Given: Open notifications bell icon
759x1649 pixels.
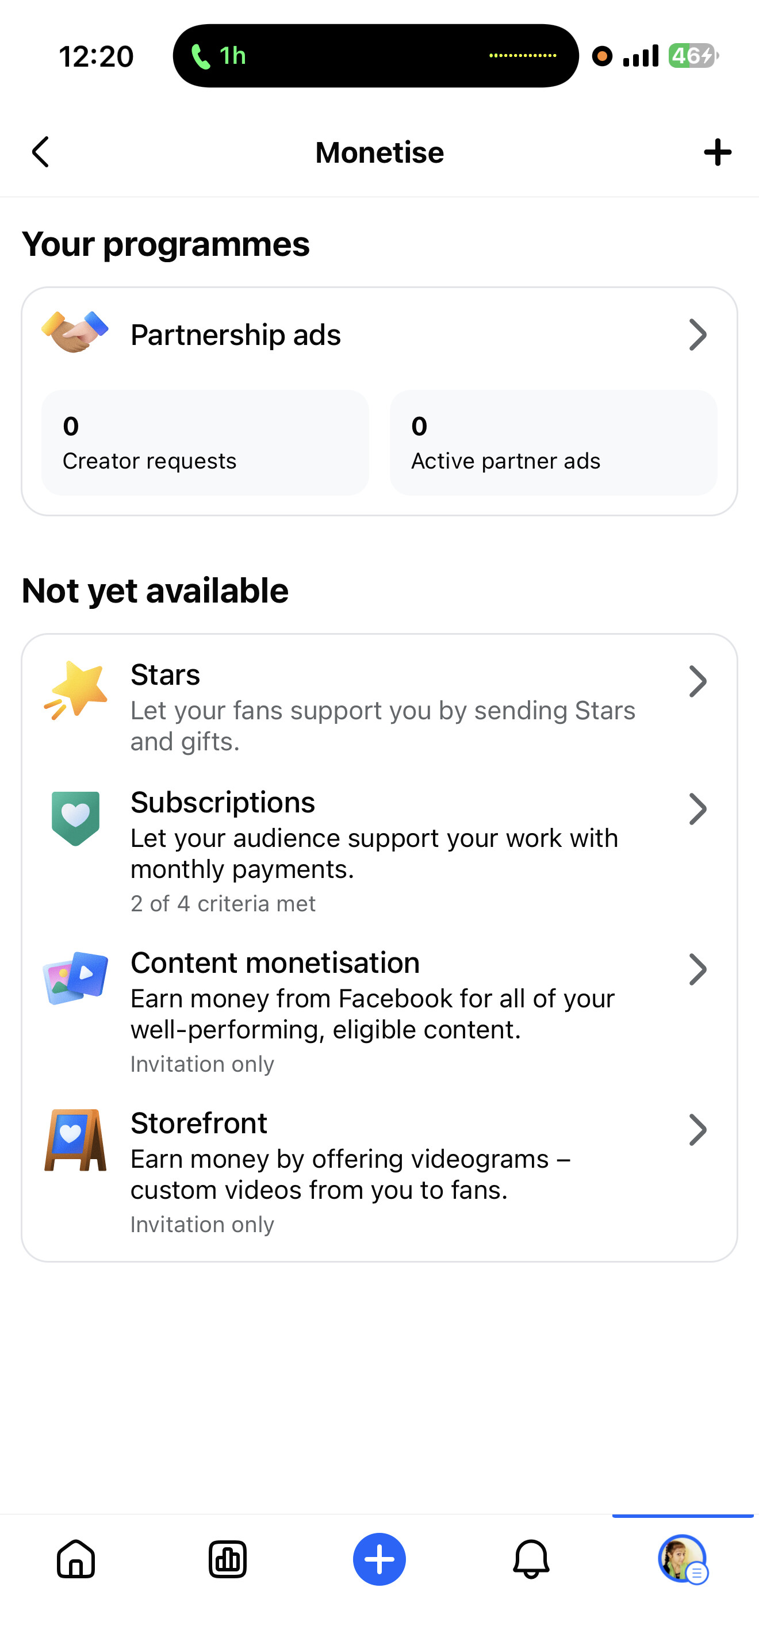Looking at the screenshot, I should (531, 1559).
